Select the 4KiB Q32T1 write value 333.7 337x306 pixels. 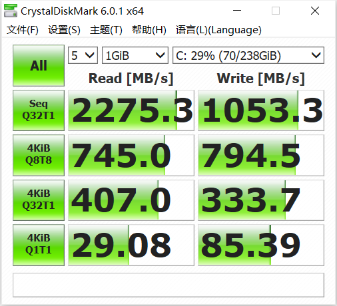(x=261, y=200)
